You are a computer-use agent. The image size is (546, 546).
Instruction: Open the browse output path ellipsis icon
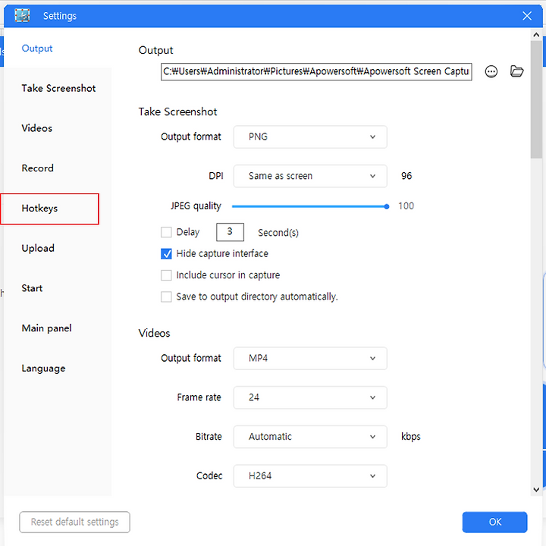491,72
